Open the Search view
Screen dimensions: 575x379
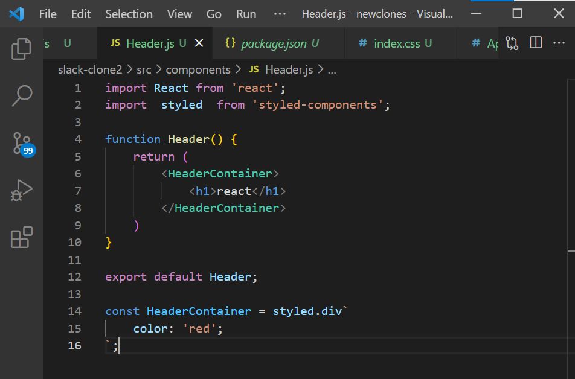coord(22,96)
